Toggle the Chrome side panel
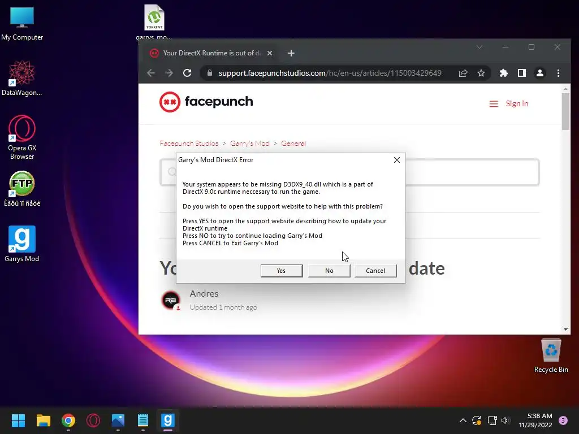The width and height of the screenshot is (579, 434). point(522,73)
